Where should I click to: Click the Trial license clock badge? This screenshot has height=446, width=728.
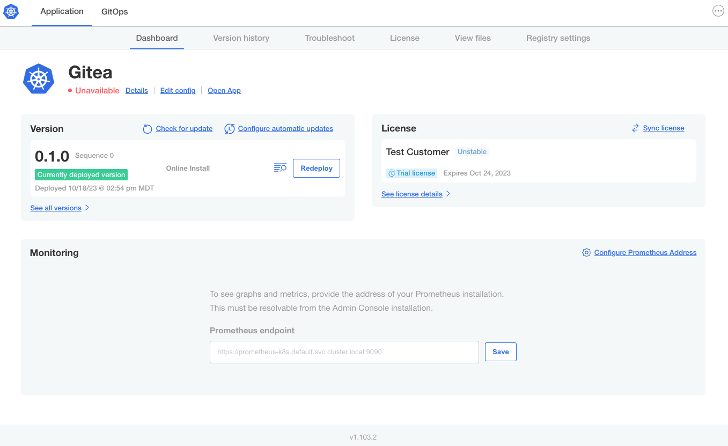click(411, 173)
